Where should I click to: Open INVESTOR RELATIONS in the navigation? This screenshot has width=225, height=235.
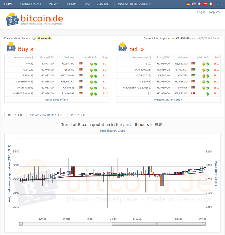pos(134,4)
